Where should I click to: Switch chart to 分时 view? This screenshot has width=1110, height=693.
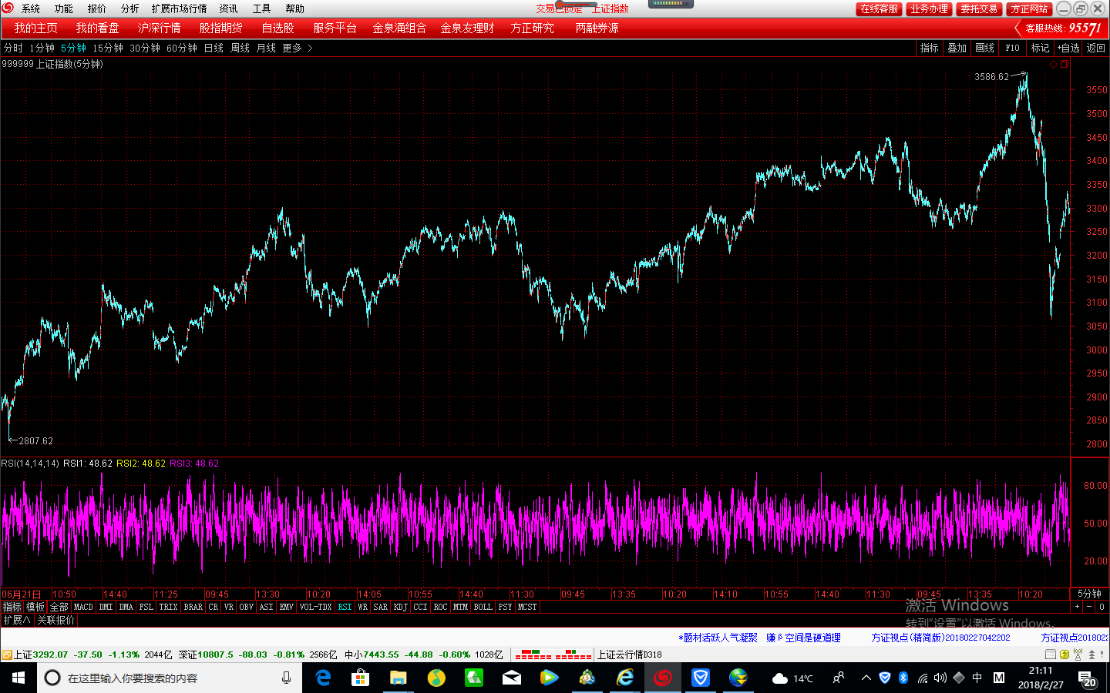pyautogui.click(x=13, y=48)
